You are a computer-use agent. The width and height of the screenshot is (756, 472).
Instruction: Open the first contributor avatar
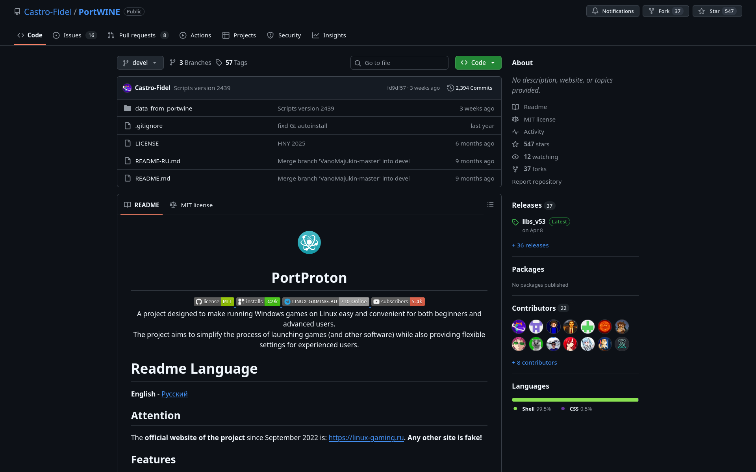(x=519, y=326)
